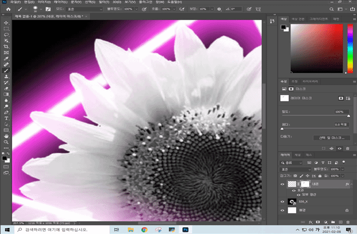The width and height of the screenshot is (357, 234).
Task: Click the hue spectrum bar in Color panel
Action: tap(350, 48)
